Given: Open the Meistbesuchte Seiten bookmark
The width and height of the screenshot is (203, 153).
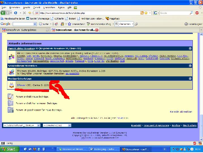Looking at the screenshot, I should click(13, 18).
